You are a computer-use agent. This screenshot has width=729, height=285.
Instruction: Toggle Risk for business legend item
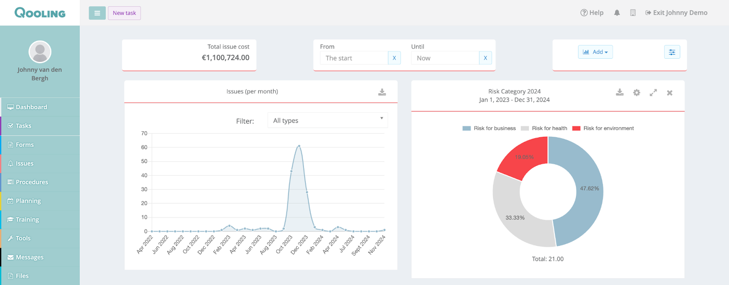point(489,128)
